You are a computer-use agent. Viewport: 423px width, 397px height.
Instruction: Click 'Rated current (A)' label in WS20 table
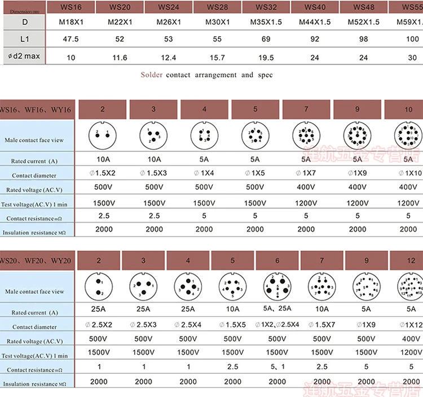[35, 313]
